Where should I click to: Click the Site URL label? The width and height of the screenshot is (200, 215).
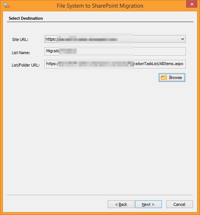[x=20, y=39]
